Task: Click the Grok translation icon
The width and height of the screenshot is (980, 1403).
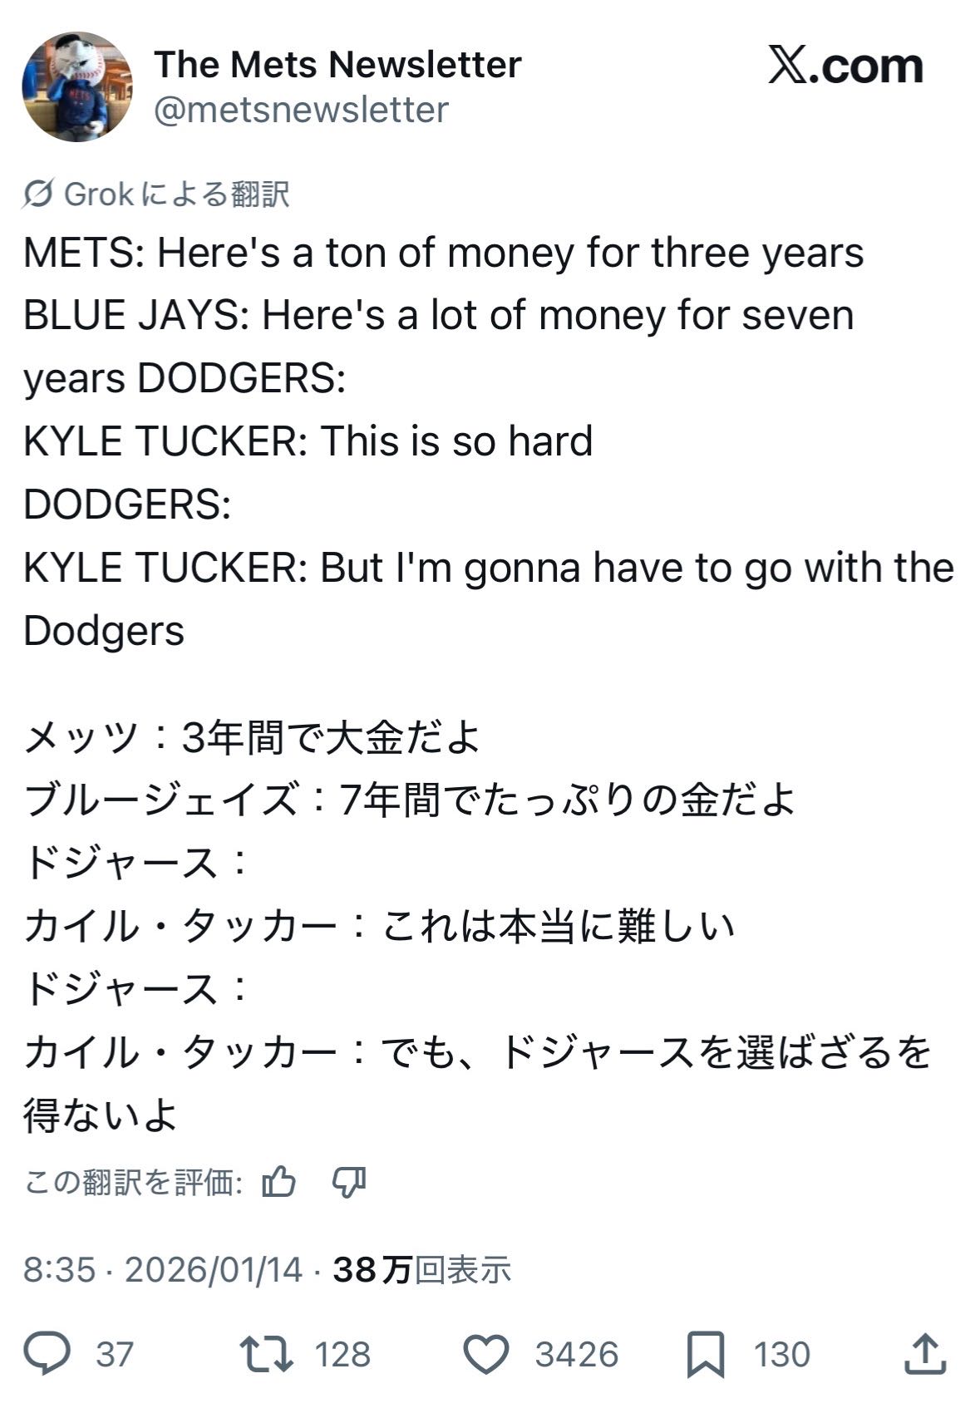Action: pyautogui.click(x=38, y=194)
